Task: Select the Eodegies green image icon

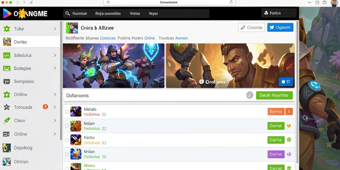Action: tap(7, 68)
